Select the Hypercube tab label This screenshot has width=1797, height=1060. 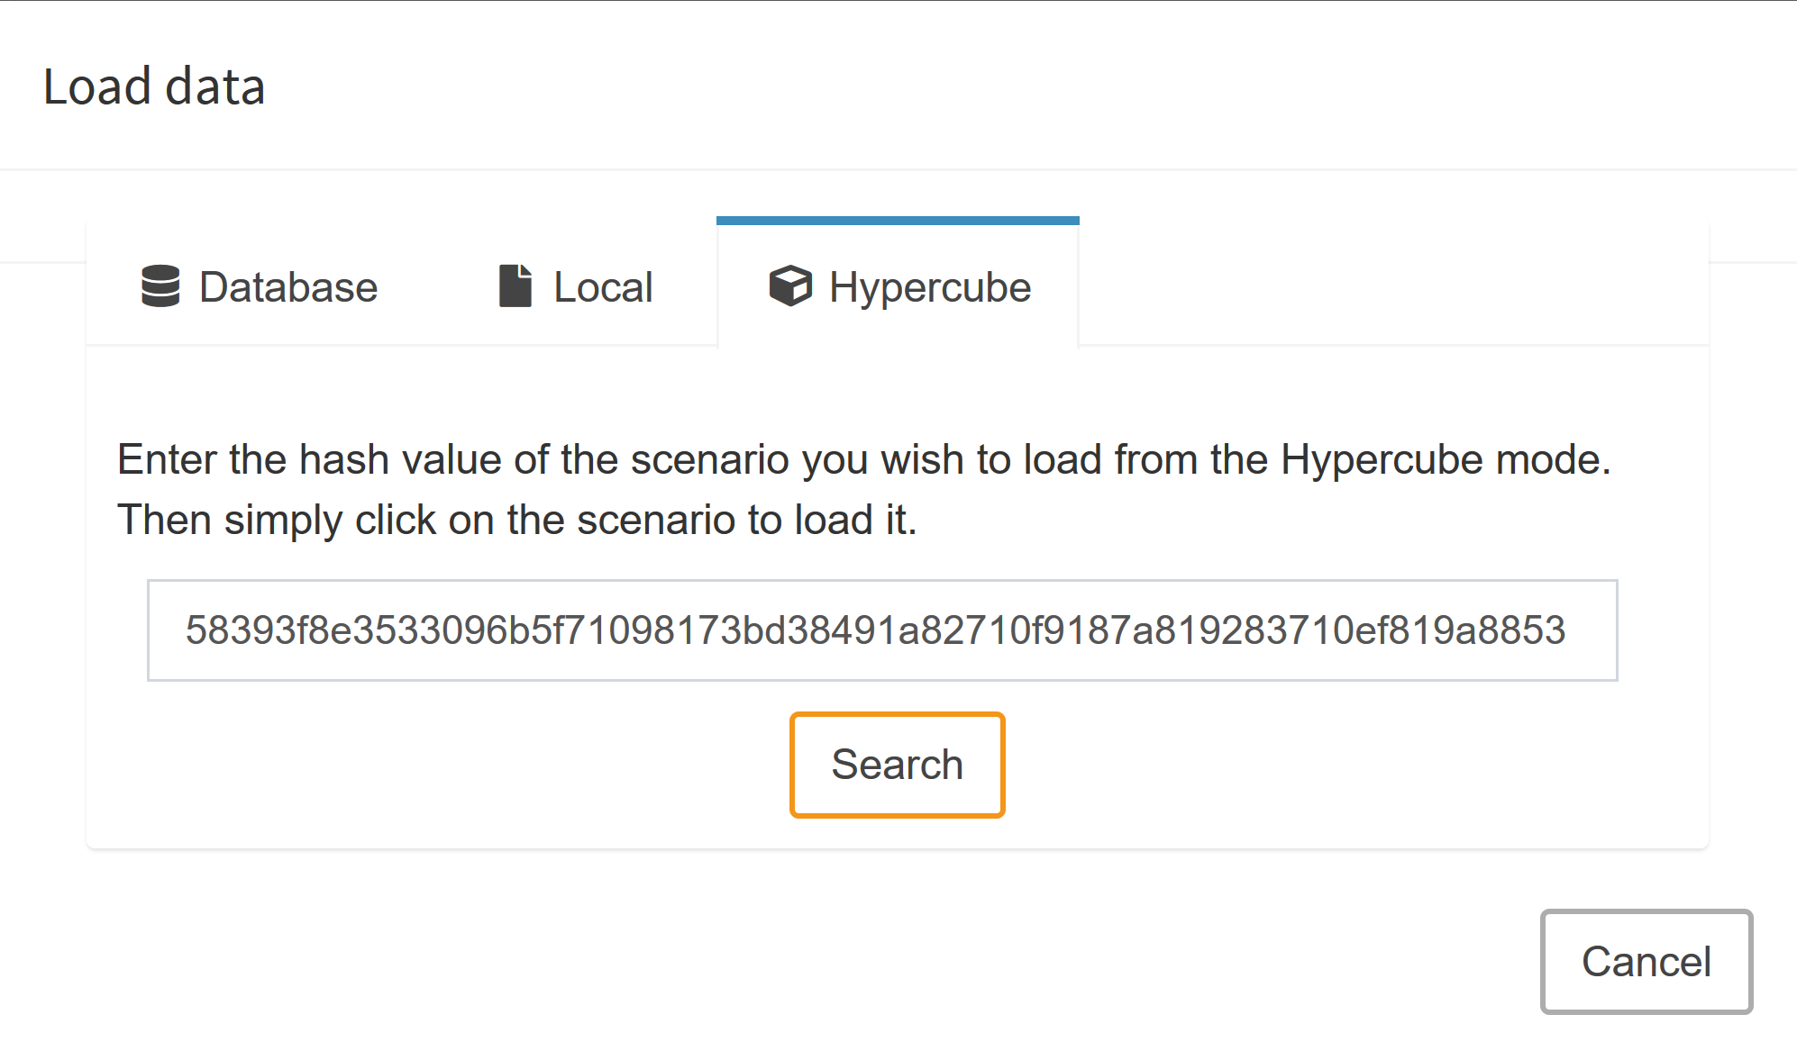click(929, 287)
